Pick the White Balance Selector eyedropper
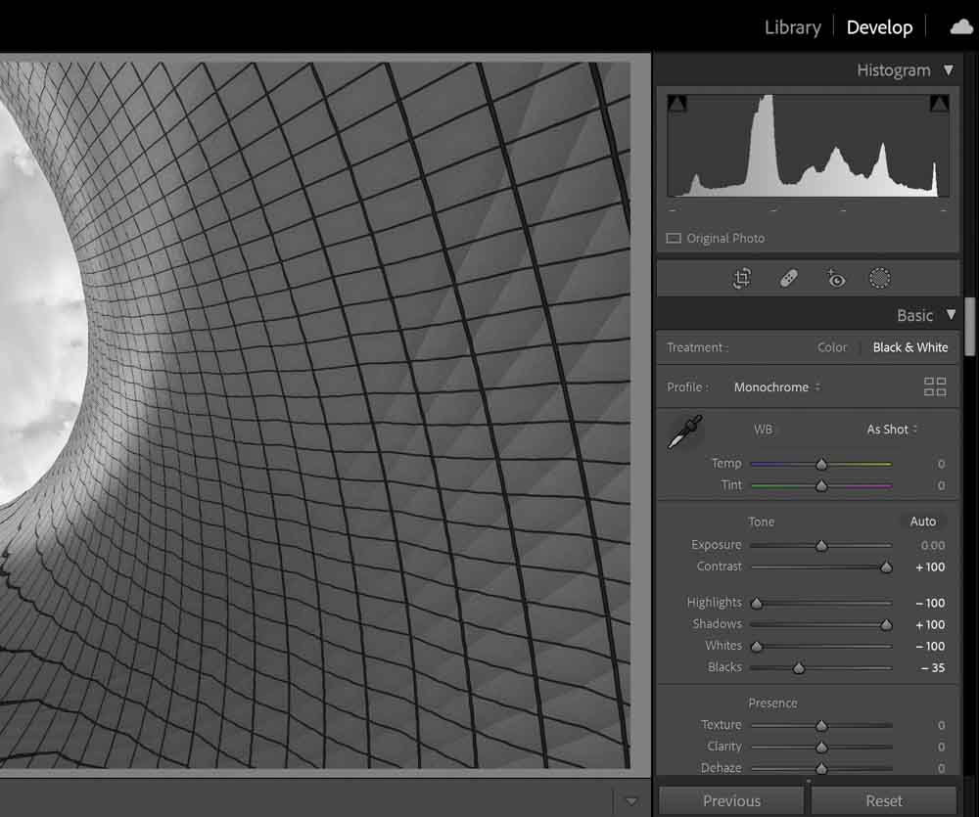Screen dimensions: 979x817 (685, 431)
